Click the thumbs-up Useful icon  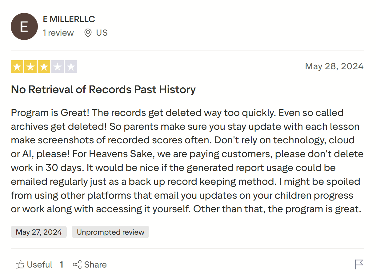(20, 264)
